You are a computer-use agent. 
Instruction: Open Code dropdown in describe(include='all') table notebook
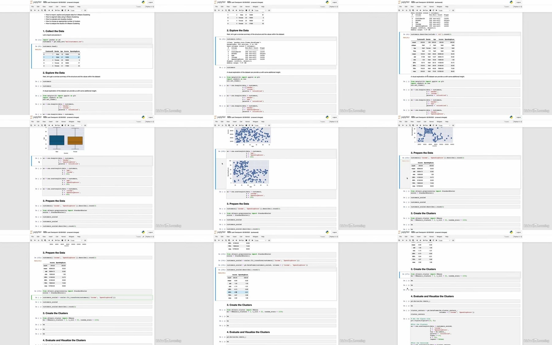[x=445, y=10]
